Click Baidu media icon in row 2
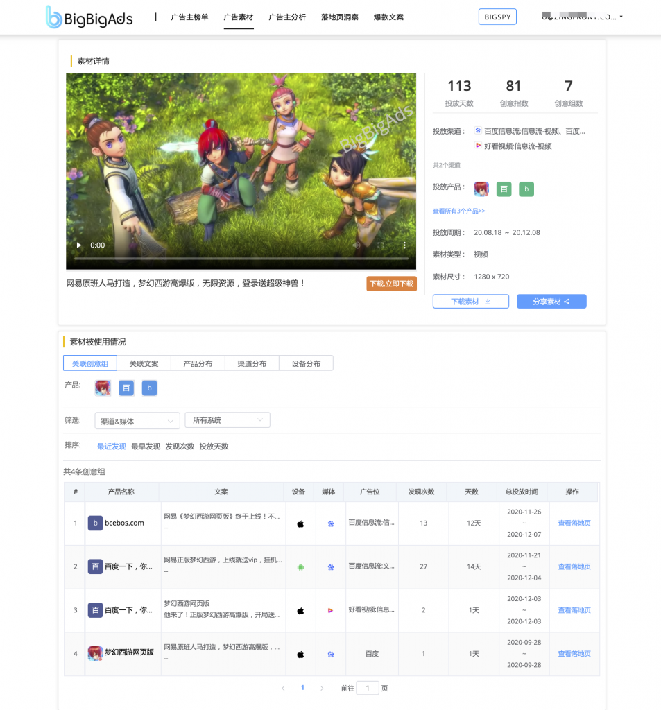 pyautogui.click(x=331, y=567)
